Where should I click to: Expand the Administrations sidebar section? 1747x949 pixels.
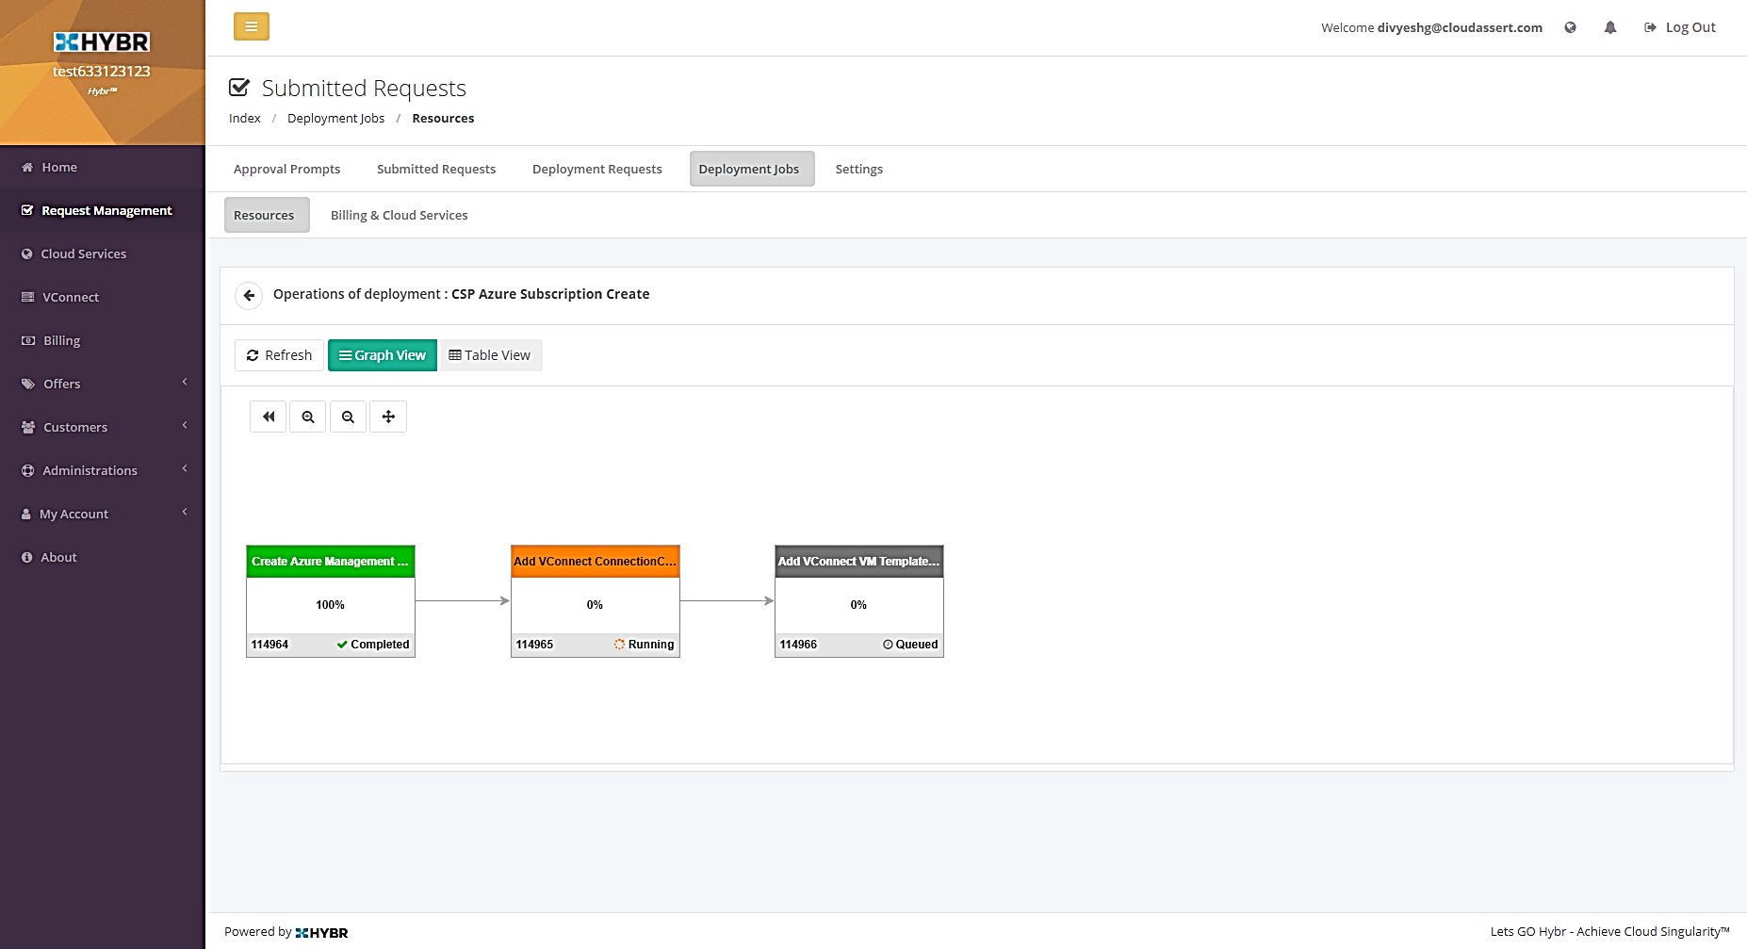click(x=89, y=470)
